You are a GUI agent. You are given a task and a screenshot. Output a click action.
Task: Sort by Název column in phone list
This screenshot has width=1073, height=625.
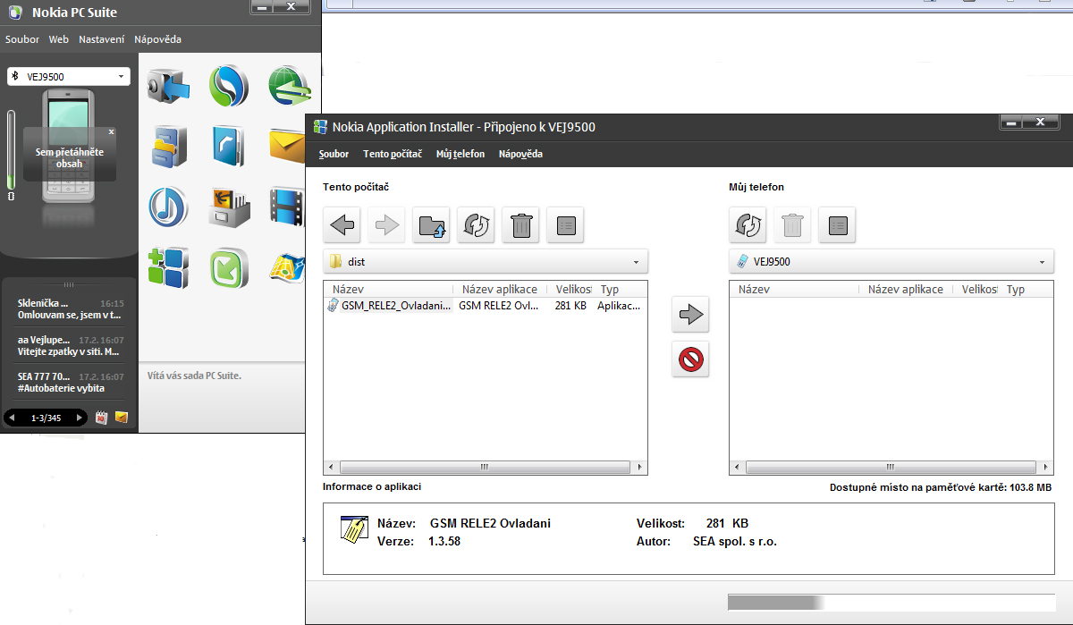pyautogui.click(x=795, y=290)
